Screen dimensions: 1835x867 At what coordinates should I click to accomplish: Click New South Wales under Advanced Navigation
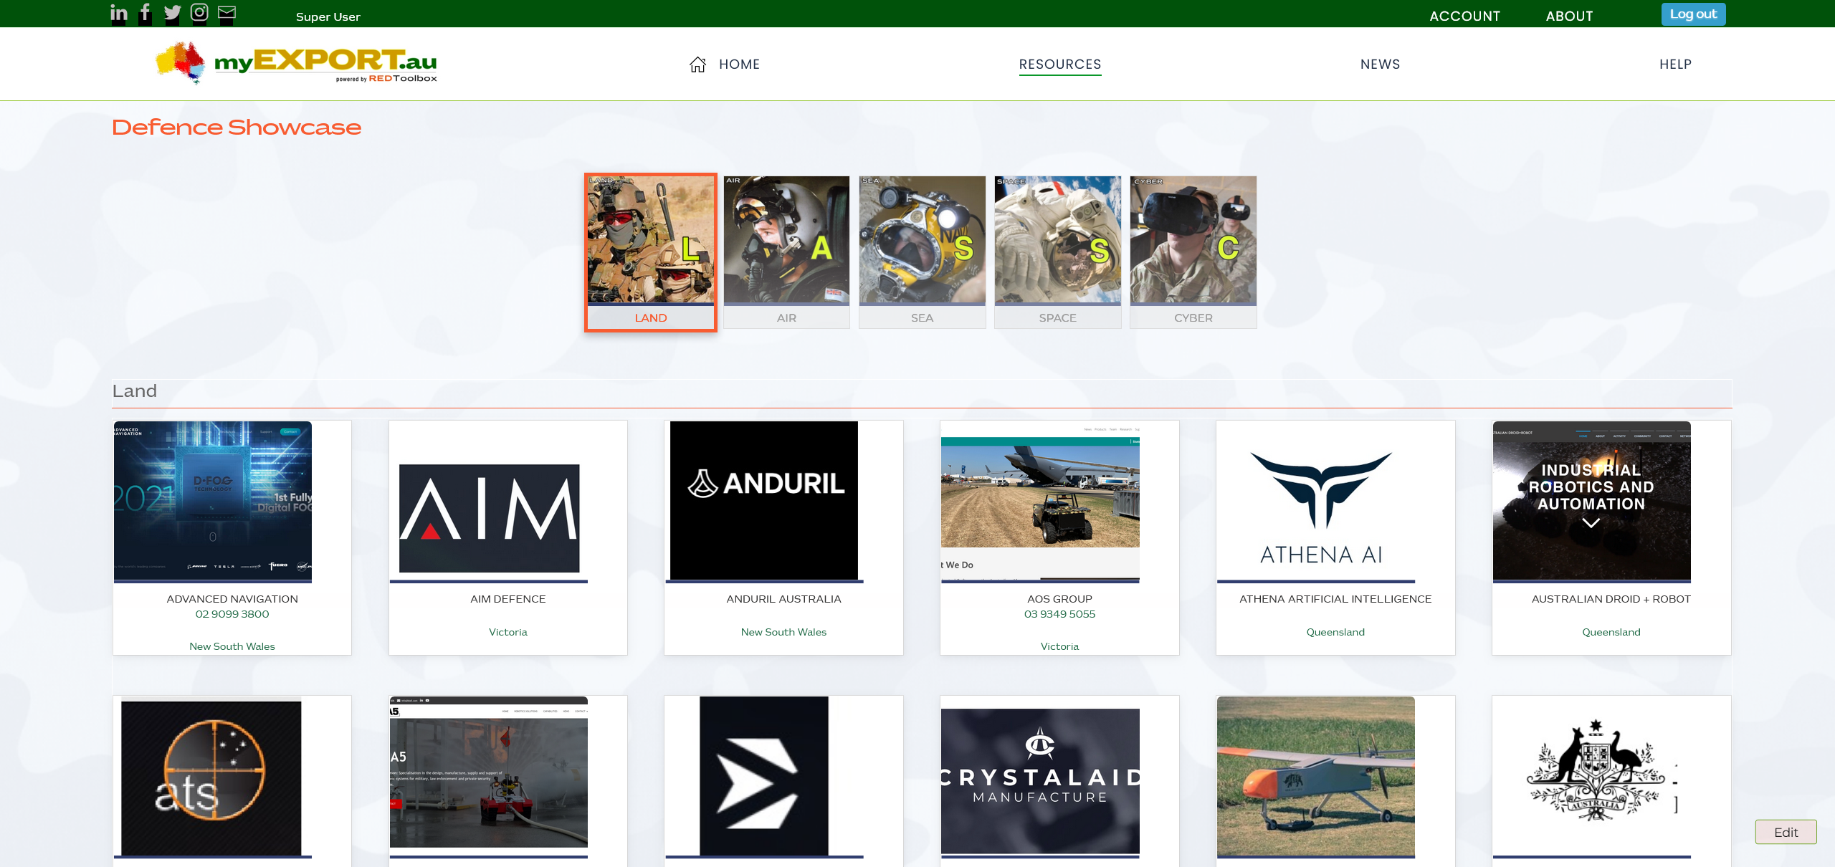click(232, 646)
